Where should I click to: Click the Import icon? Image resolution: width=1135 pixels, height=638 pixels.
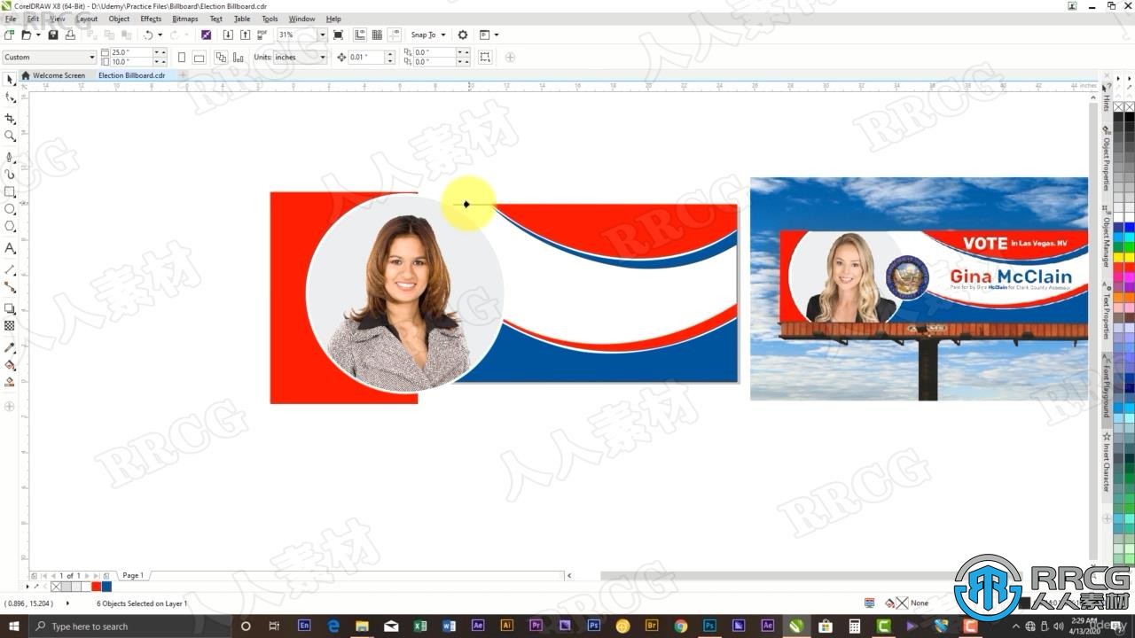point(228,35)
